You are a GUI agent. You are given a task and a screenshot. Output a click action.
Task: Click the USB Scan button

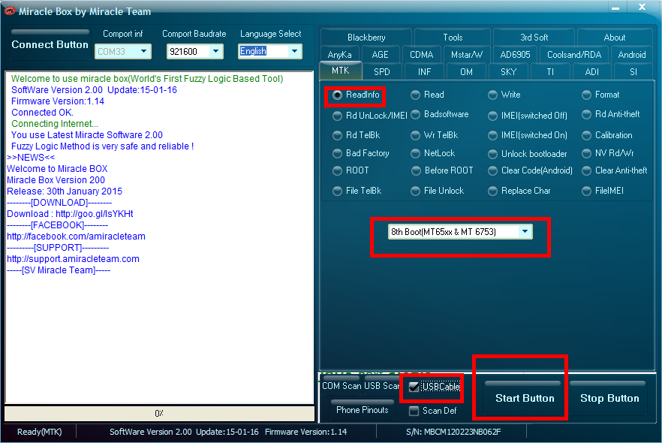pos(381,386)
